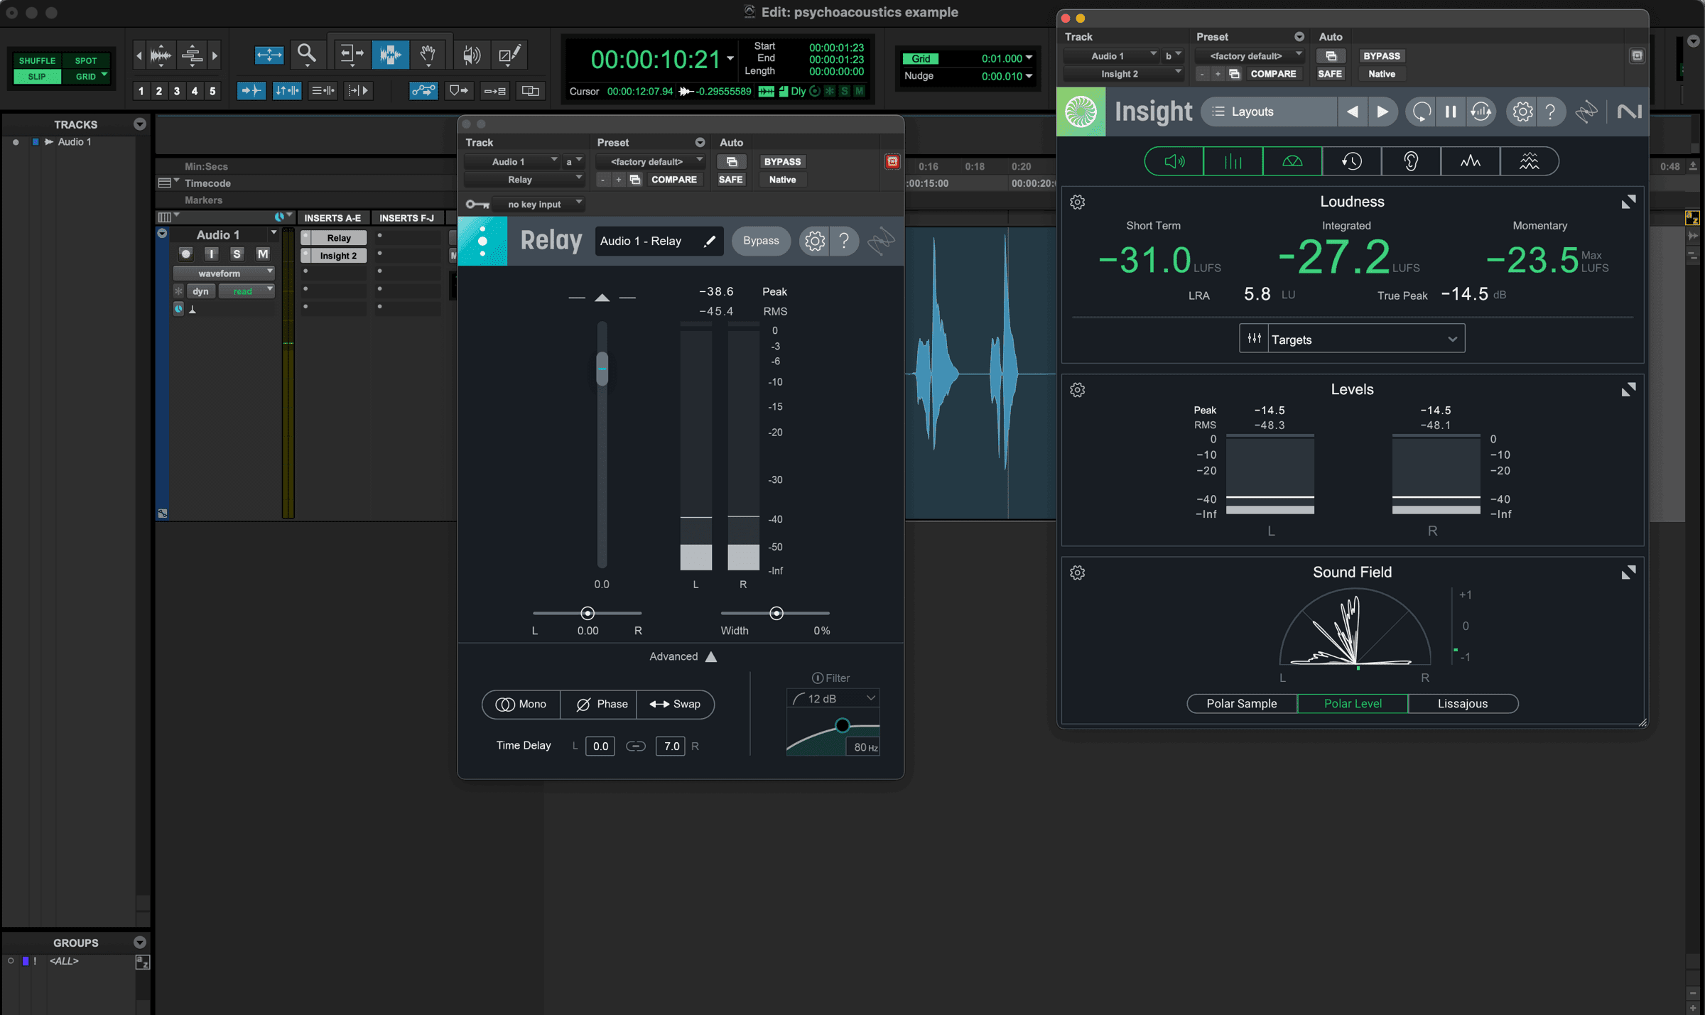Open the automation mode read selector
Screen dimensions: 1705x1015
247,291
